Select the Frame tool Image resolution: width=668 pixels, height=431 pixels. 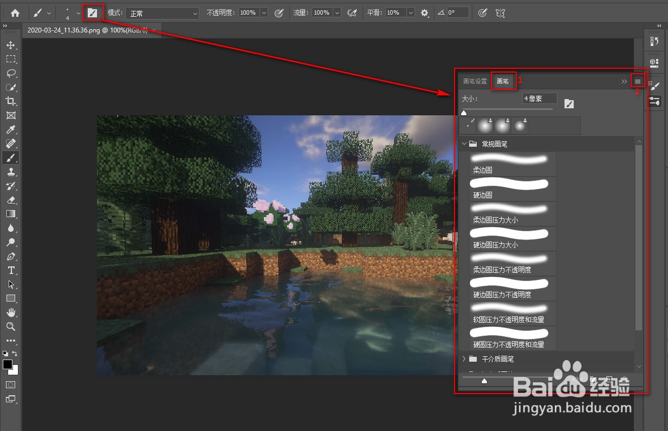[10, 115]
